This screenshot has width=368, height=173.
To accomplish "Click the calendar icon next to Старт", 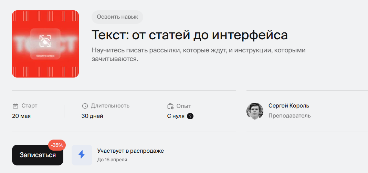I will coord(15,106).
